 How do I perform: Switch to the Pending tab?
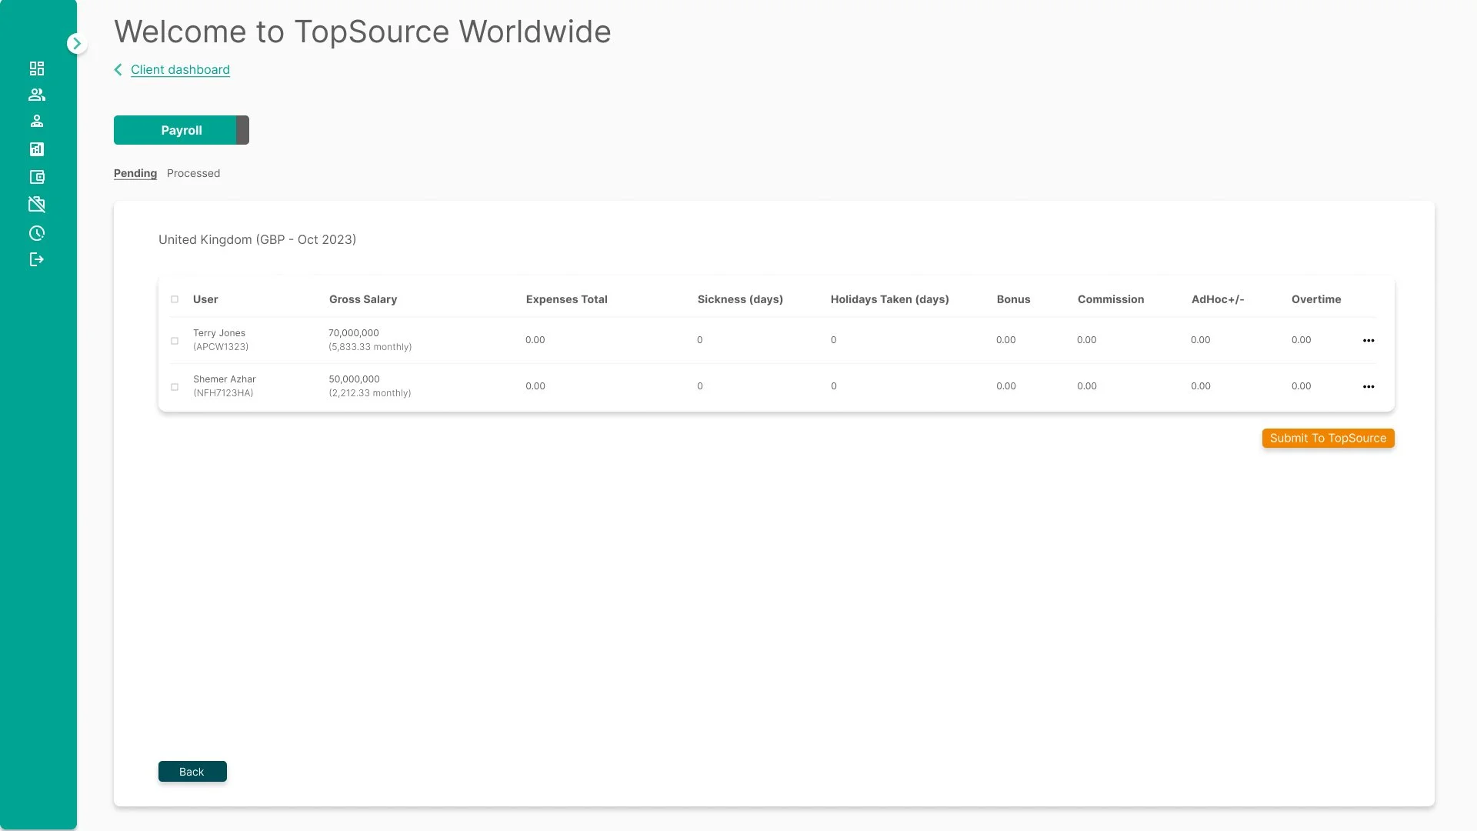[135, 173]
